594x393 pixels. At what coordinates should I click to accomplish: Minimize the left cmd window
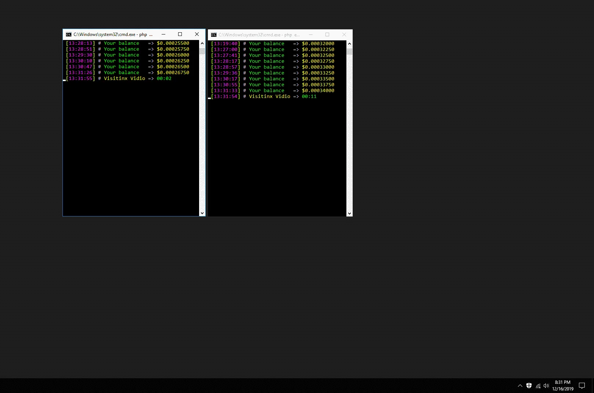[x=163, y=34]
